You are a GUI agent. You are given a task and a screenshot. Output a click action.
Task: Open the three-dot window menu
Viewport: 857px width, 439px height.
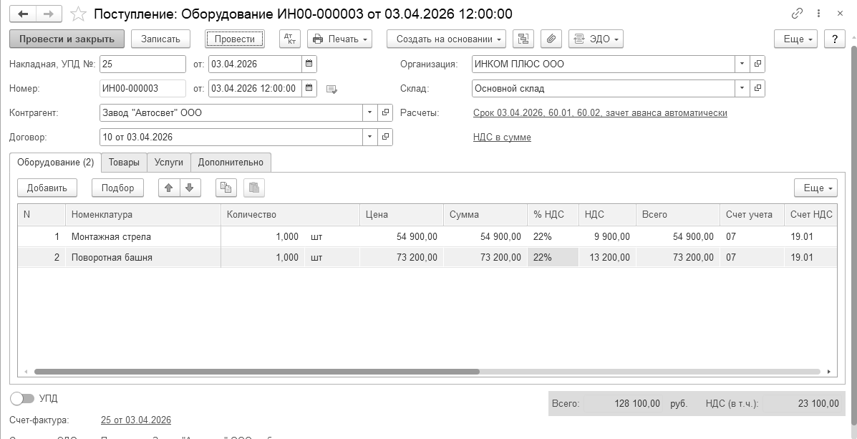point(818,14)
